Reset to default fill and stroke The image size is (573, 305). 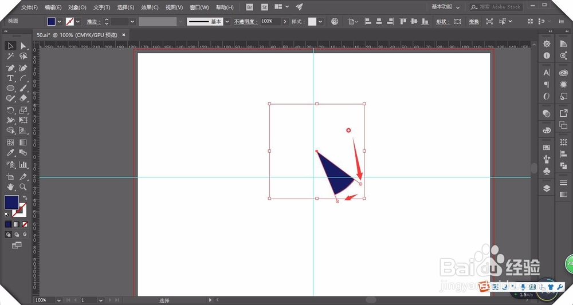tap(7, 215)
